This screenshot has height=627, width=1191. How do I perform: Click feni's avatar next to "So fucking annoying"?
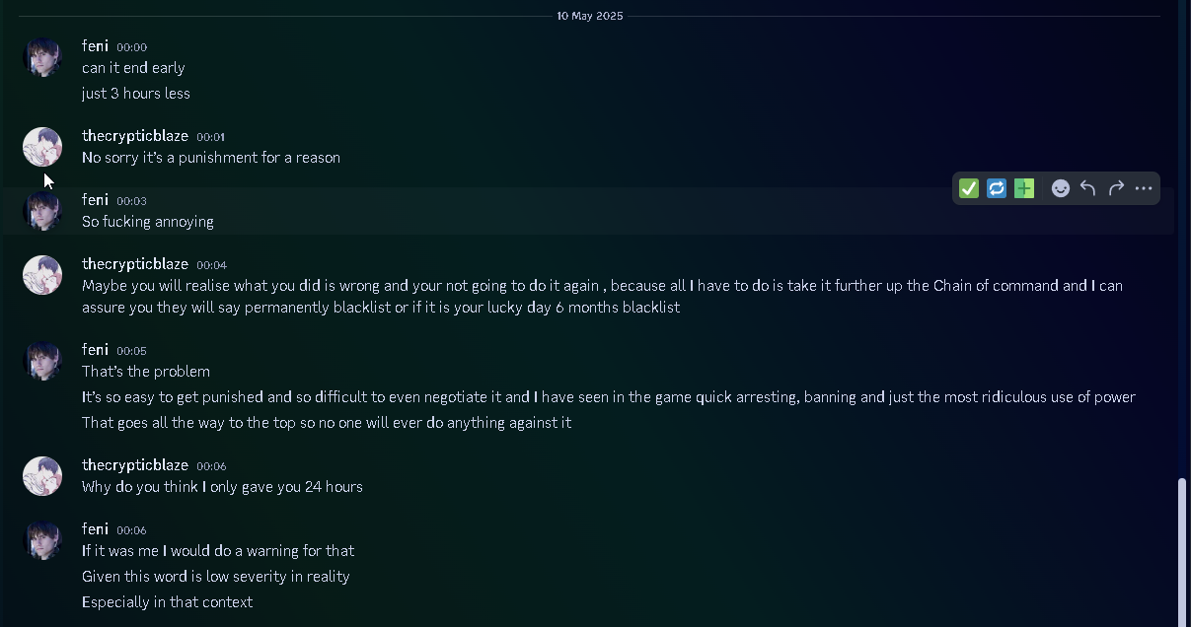click(x=42, y=211)
